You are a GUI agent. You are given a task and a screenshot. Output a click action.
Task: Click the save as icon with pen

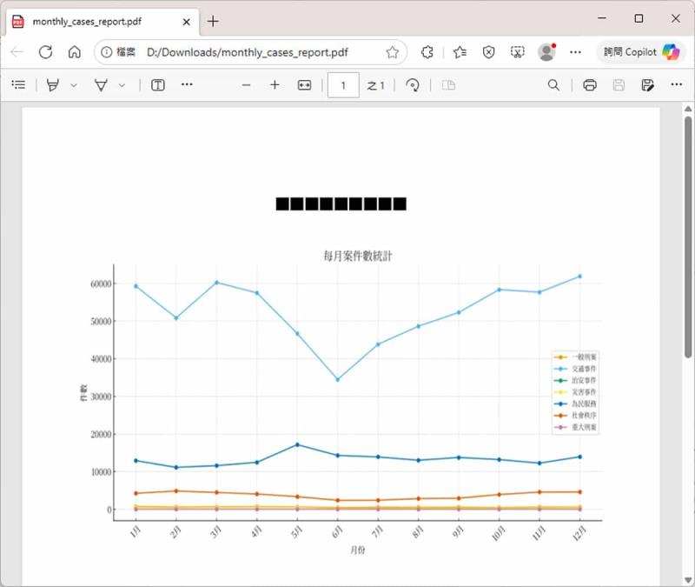[647, 84]
